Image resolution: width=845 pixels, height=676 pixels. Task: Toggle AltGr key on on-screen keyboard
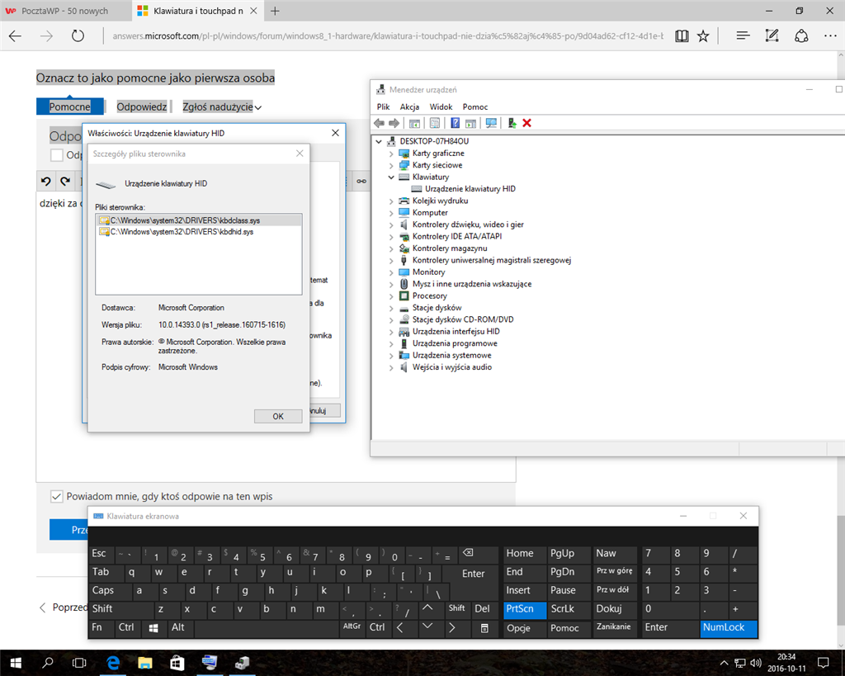[x=352, y=628]
